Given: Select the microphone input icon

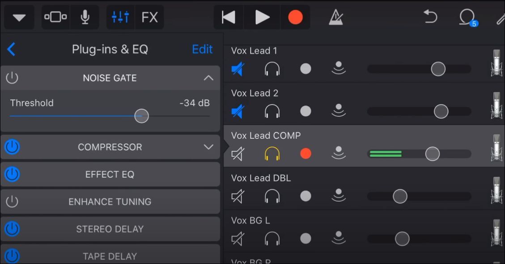Looking at the screenshot, I should coord(85,17).
